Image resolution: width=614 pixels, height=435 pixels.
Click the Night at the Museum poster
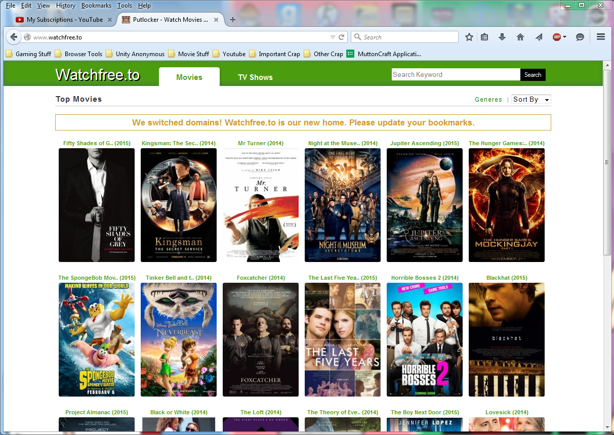pyautogui.click(x=343, y=205)
